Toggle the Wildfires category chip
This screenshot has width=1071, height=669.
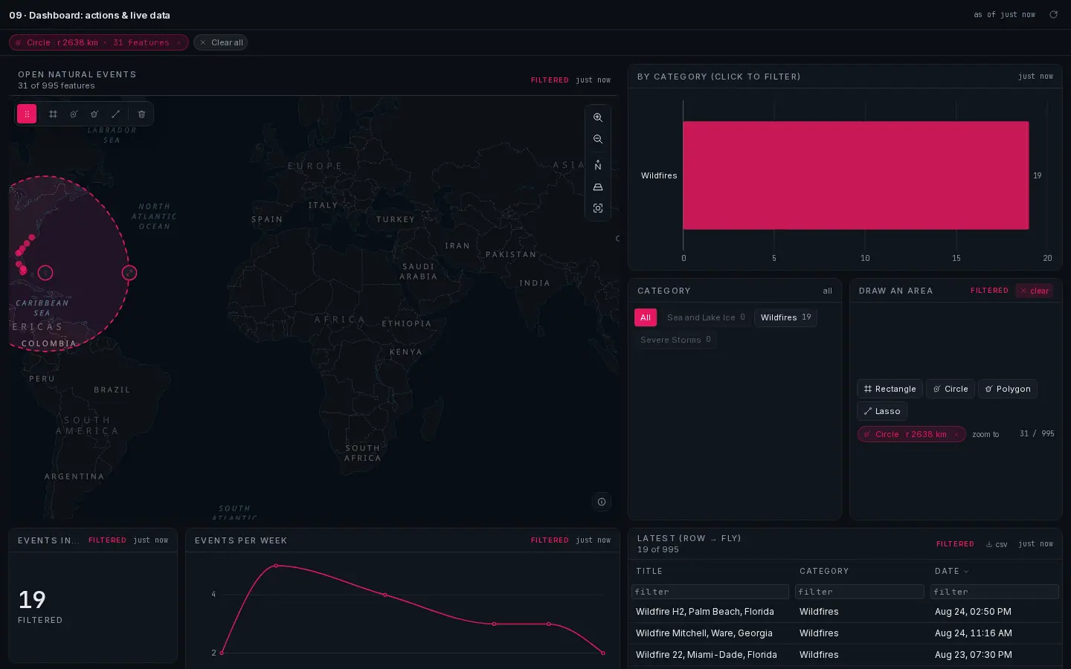point(785,317)
